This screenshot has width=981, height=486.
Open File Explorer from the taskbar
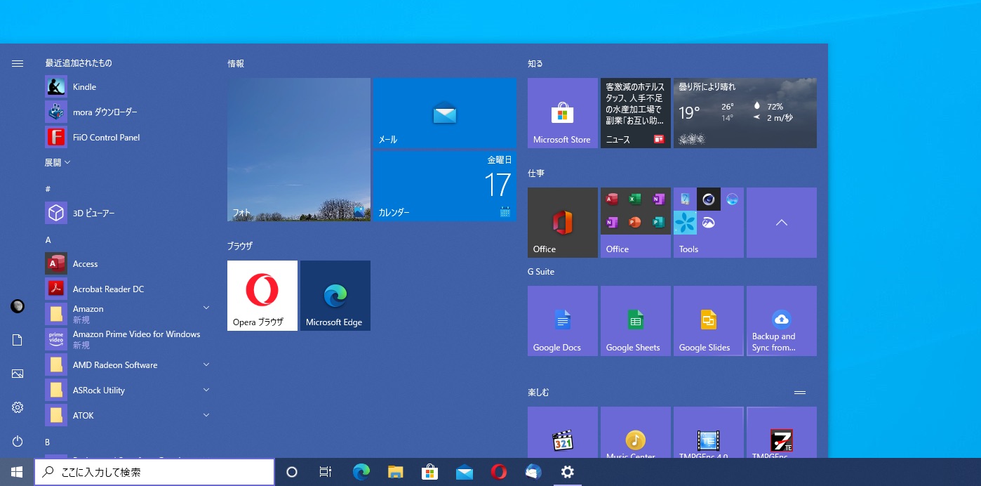pyautogui.click(x=396, y=472)
